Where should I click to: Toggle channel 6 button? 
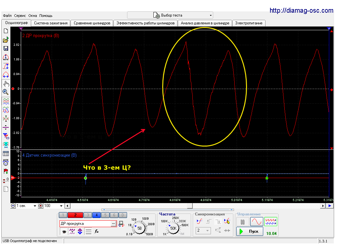114,215
